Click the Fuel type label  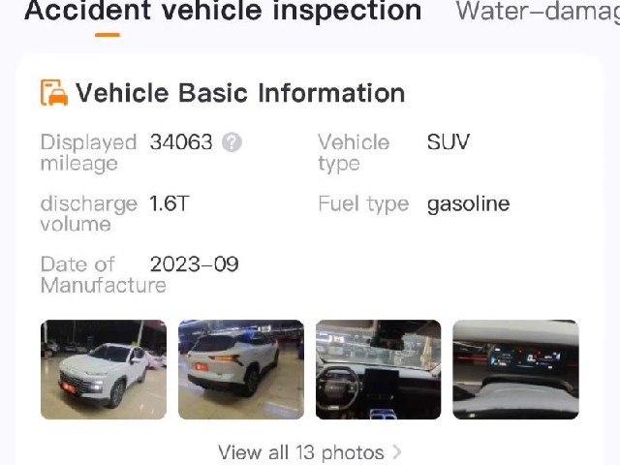click(x=363, y=204)
